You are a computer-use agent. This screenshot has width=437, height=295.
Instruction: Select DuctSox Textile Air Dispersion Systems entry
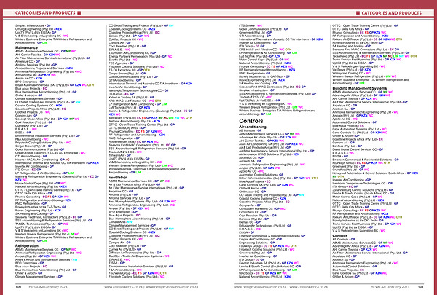(139, 256)
